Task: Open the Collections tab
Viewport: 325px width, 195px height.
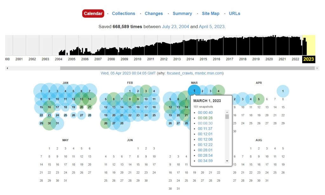Action: [x=123, y=14]
